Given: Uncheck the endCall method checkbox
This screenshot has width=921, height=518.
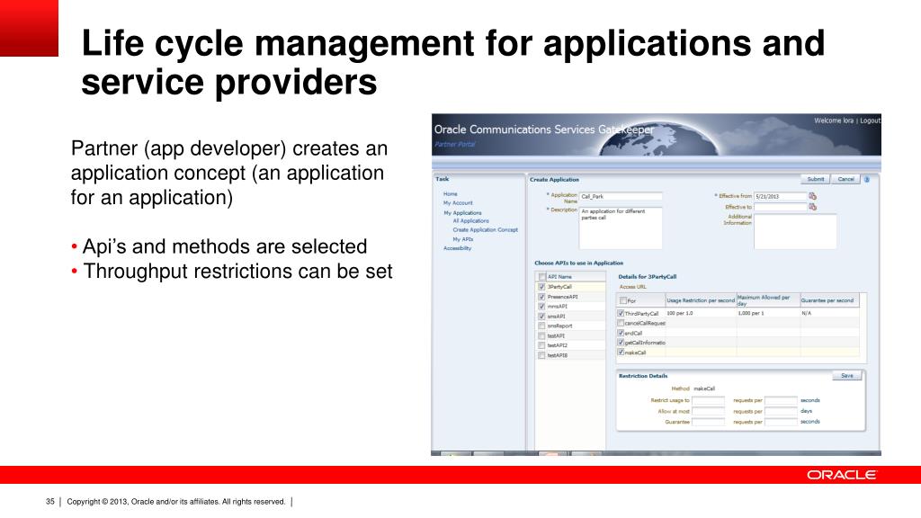Looking at the screenshot, I should [x=621, y=333].
